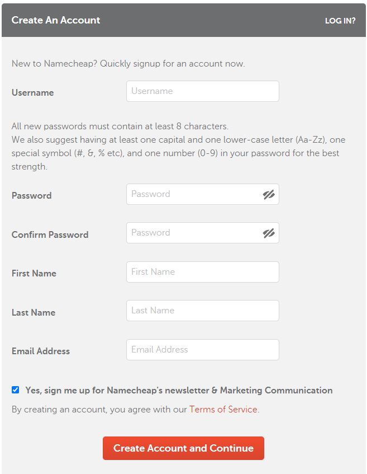Select the Confirm Password input box
Screen dimensions: 367x474
pyautogui.click(x=193, y=233)
